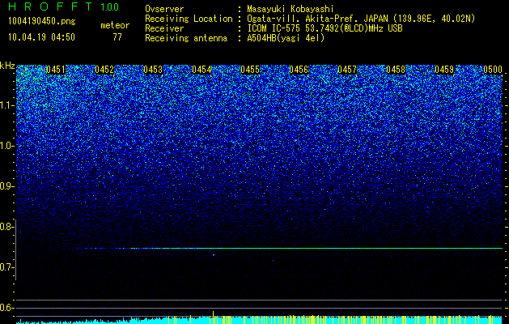Click the 0457 time marker
Screen dimensions: 509x324
point(347,70)
